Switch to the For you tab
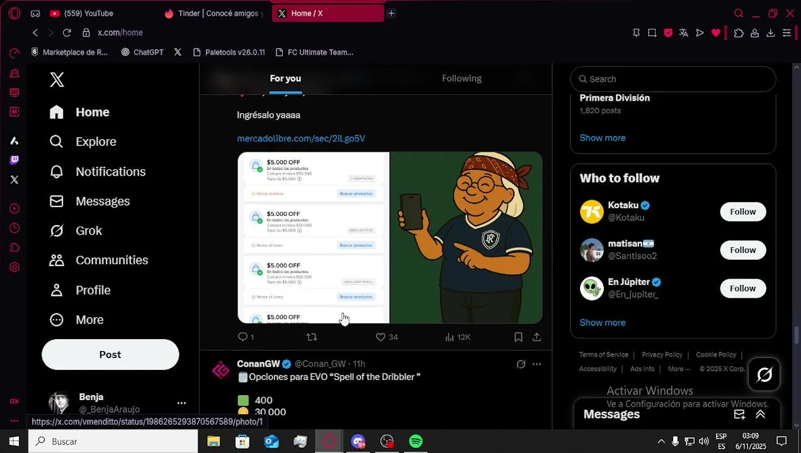 click(285, 79)
